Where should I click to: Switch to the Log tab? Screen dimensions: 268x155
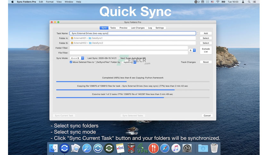tap(150, 28)
